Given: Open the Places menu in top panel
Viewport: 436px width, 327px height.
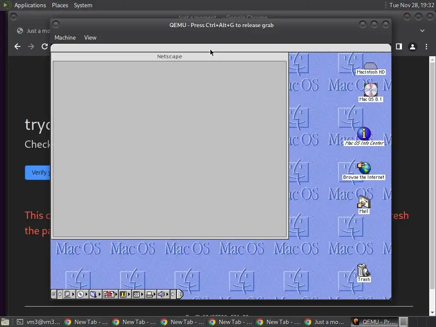Looking at the screenshot, I should pos(60,5).
